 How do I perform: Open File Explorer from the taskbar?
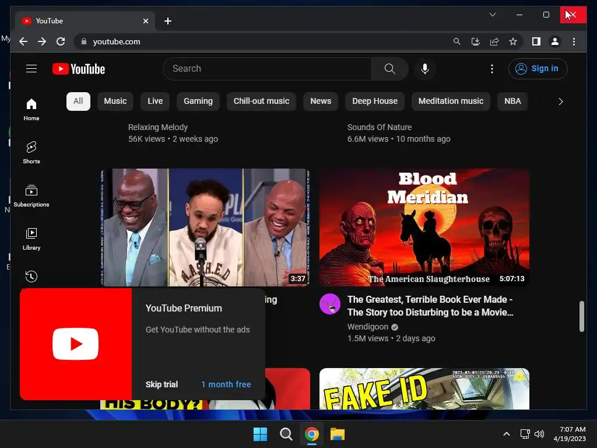coord(338,434)
